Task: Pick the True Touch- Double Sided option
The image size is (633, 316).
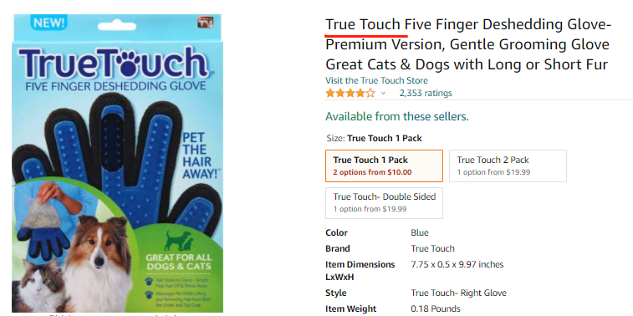Action: 385,203
